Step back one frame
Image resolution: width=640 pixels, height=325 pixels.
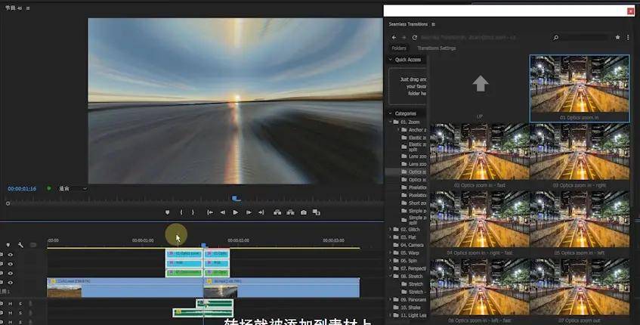coord(223,212)
